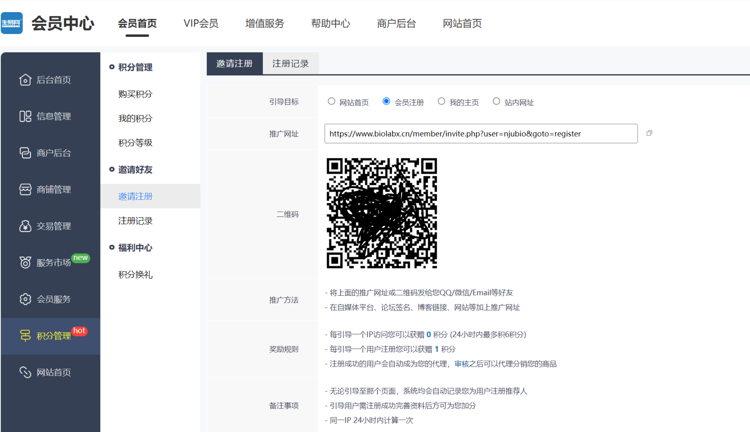This screenshot has width=750, height=432.
Task: Collapse the 积分管理 submenu header
Action: tap(135, 67)
